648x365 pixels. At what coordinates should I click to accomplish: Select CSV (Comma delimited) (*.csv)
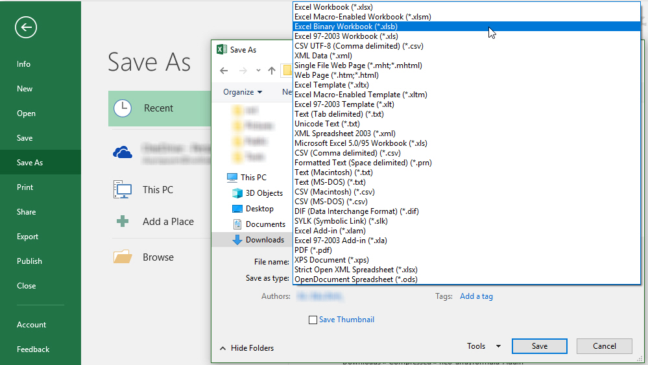[x=466, y=153]
